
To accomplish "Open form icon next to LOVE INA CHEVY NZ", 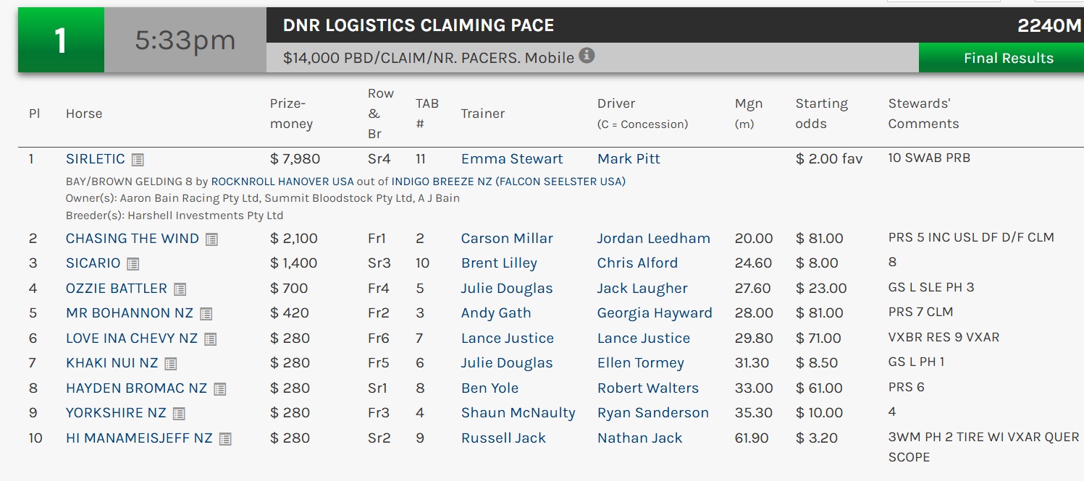I will (211, 339).
